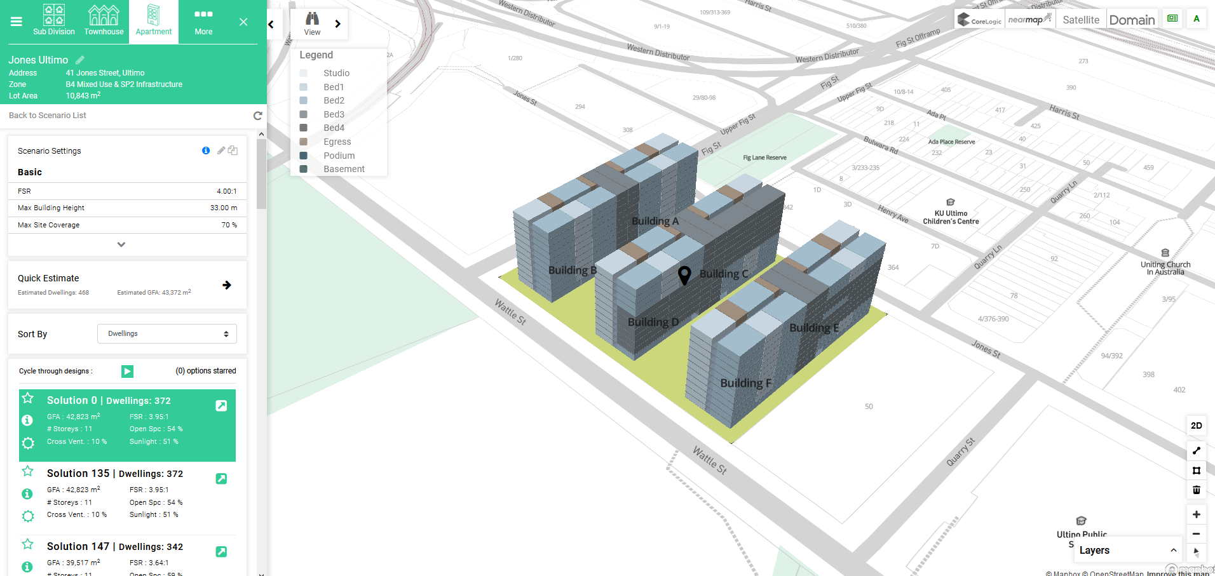Play cycle through designs
Image resolution: width=1215 pixels, height=576 pixels.
click(x=128, y=372)
